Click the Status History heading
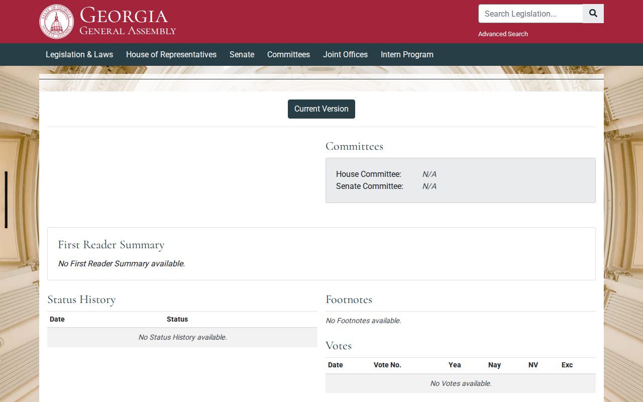643x402 pixels. 81,299
